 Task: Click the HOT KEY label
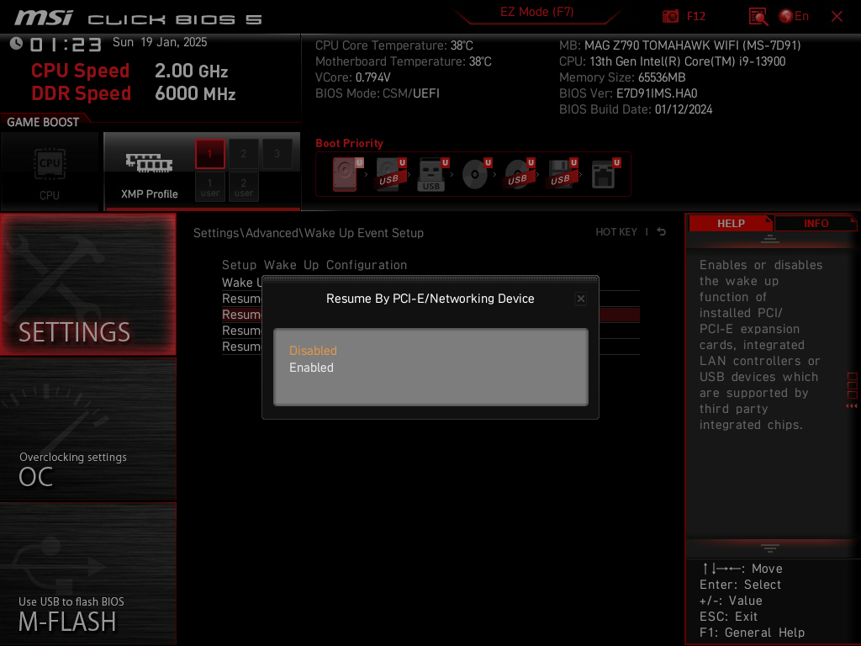pos(616,232)
